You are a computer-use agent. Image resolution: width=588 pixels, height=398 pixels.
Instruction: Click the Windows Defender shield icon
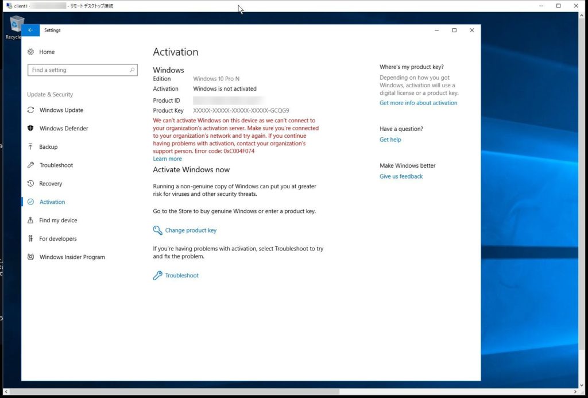[31, 128]
